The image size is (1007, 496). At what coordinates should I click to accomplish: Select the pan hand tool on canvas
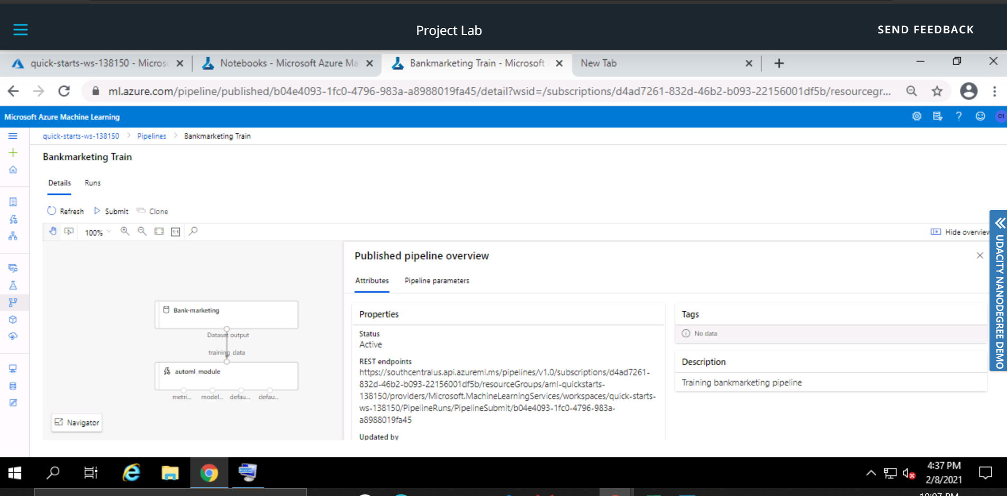tap(52, 231)
